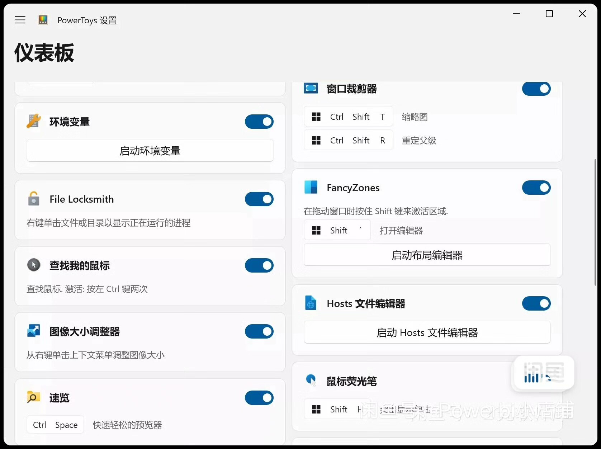
Task: Click the Hosts file editor document icon
Action: pos(311,303)
